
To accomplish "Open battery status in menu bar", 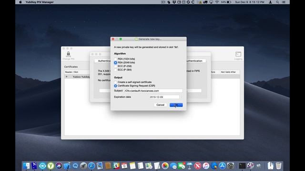I will [226, 2].
